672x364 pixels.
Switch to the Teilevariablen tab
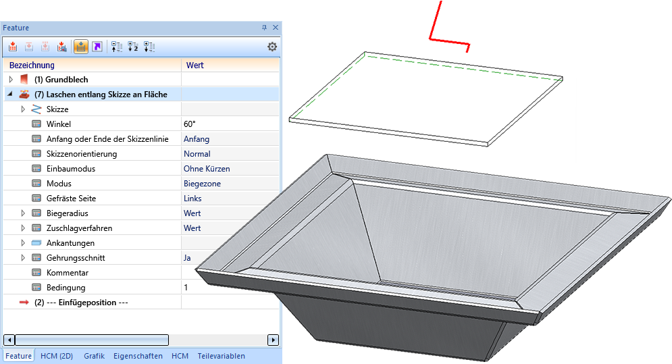pyautogui.click(x=221, y=356)
